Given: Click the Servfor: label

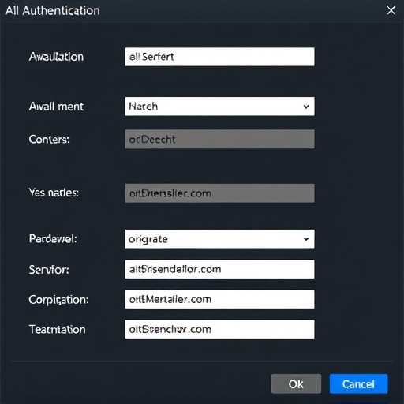Looking at the screenshot, I should [x=49, y=270].
